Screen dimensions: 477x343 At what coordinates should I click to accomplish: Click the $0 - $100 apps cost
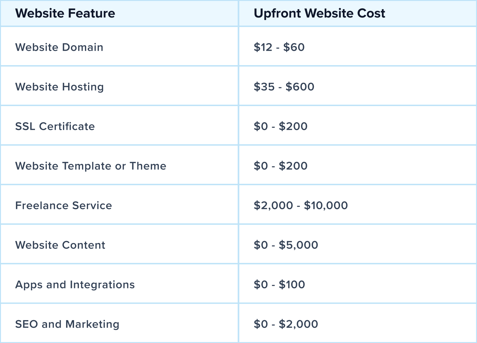coord(279,285)
